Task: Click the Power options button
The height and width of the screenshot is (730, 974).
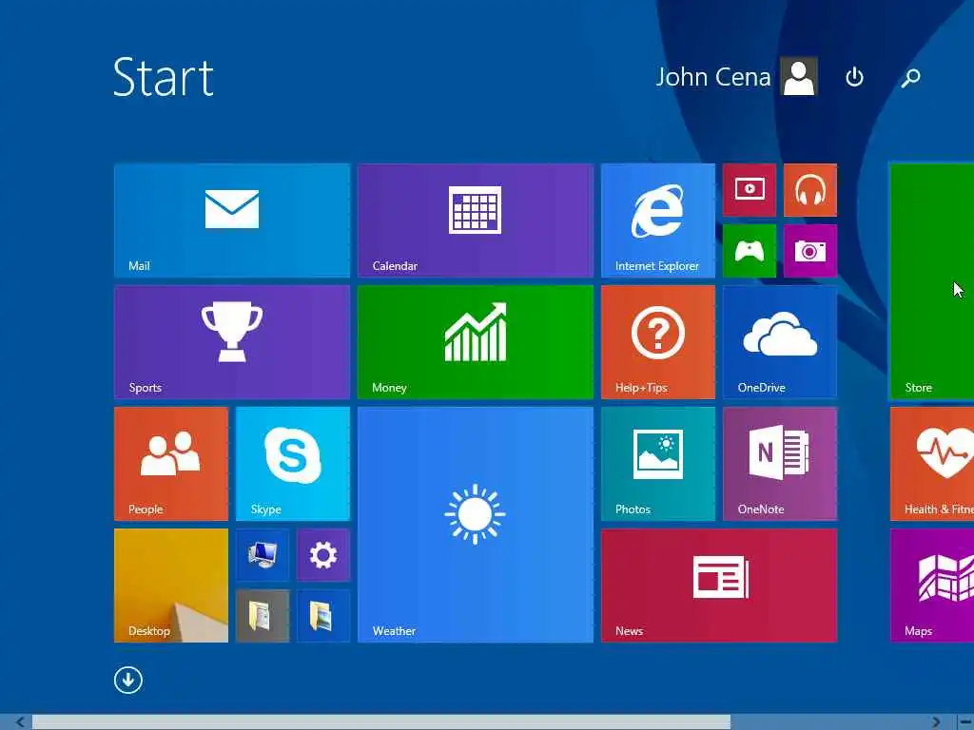Action: pyautogui.click(x=854, y=77)
